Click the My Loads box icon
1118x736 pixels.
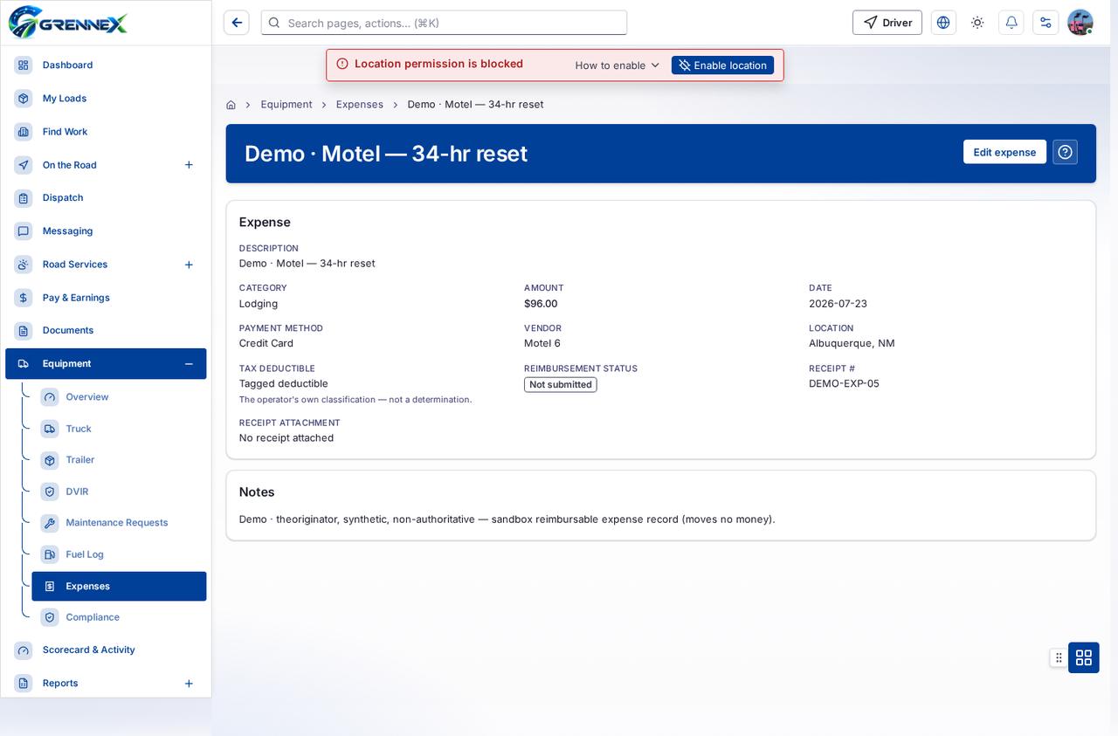[24, 99]
